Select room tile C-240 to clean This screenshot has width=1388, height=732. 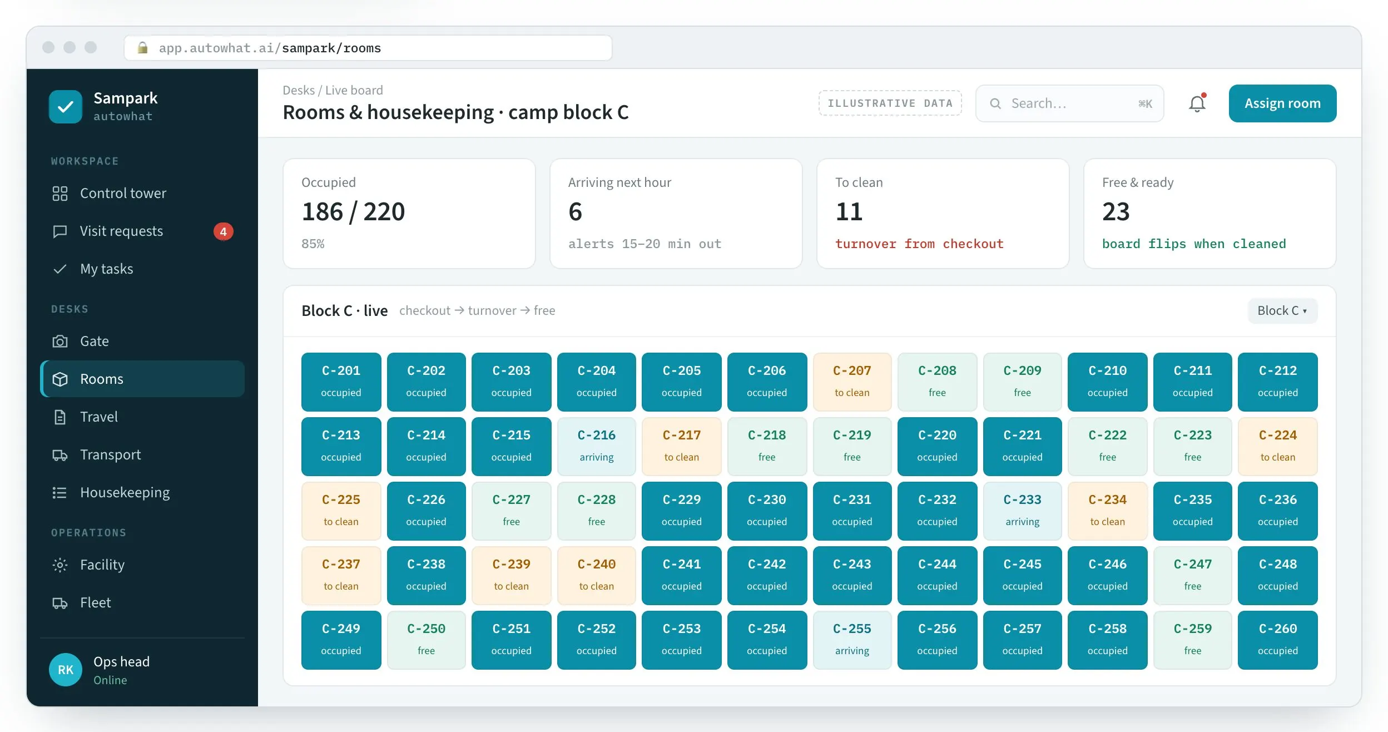click(596, 576)
